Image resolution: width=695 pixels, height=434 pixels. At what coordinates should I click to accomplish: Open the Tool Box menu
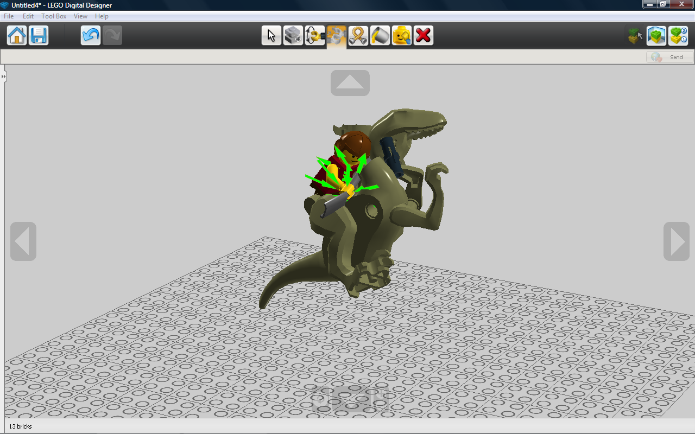pos(54,16)
